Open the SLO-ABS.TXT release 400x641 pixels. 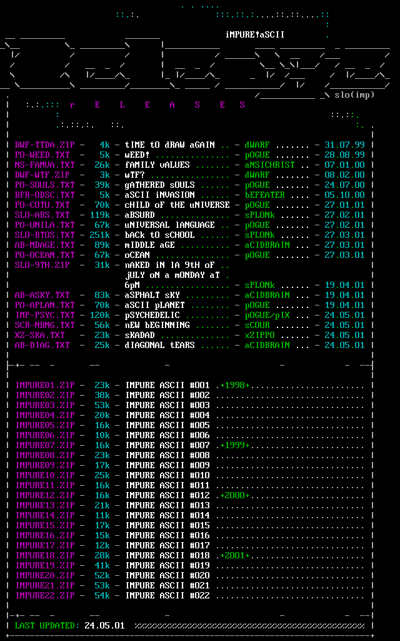point(42,215)
